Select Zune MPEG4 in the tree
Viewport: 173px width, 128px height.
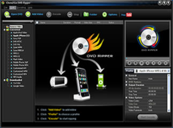(18, 50)
